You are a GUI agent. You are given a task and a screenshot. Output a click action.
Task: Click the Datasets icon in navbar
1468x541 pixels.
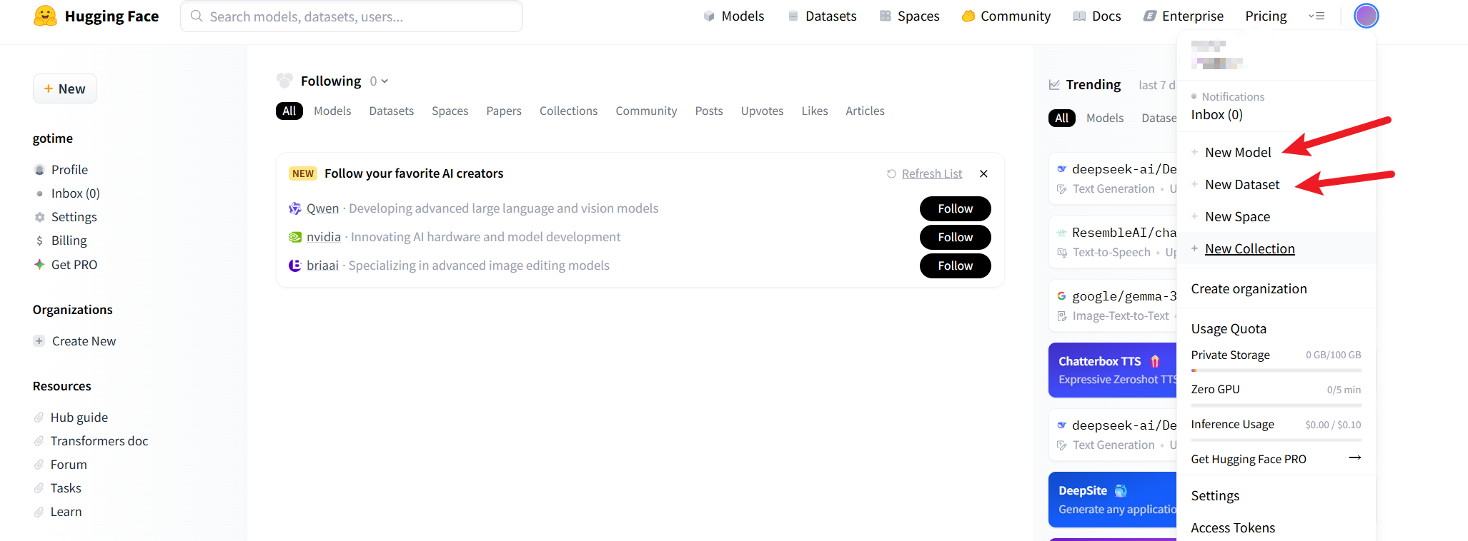[x=793, y=16]
